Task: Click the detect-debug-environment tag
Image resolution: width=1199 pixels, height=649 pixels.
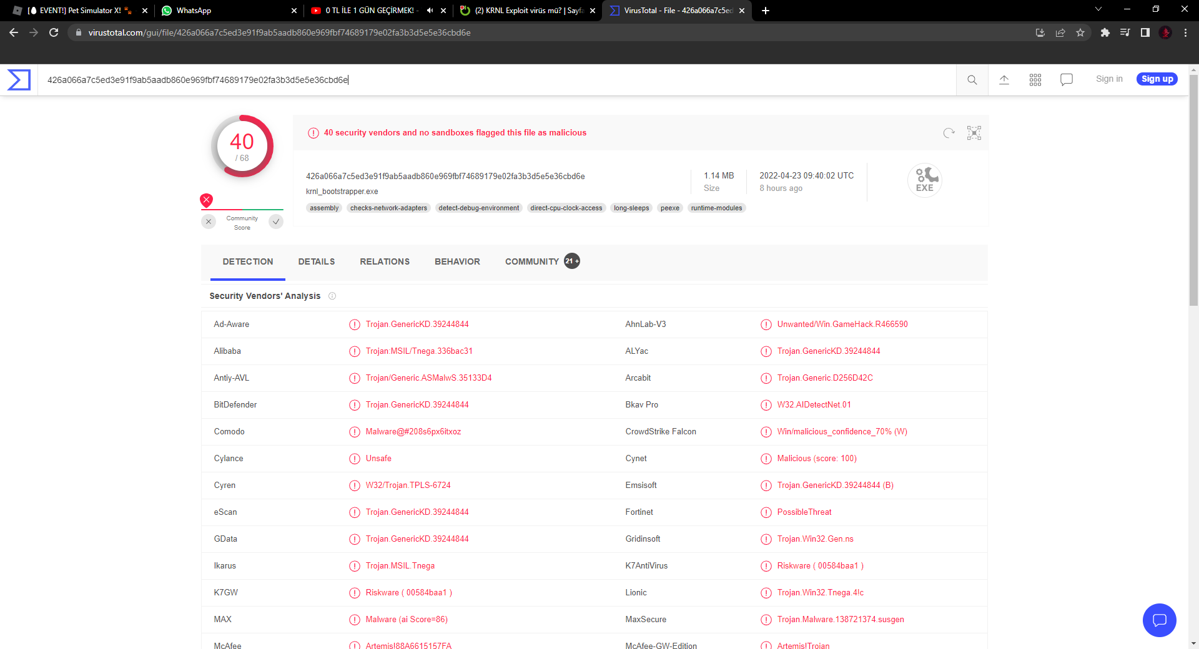Action: [478, 208]
